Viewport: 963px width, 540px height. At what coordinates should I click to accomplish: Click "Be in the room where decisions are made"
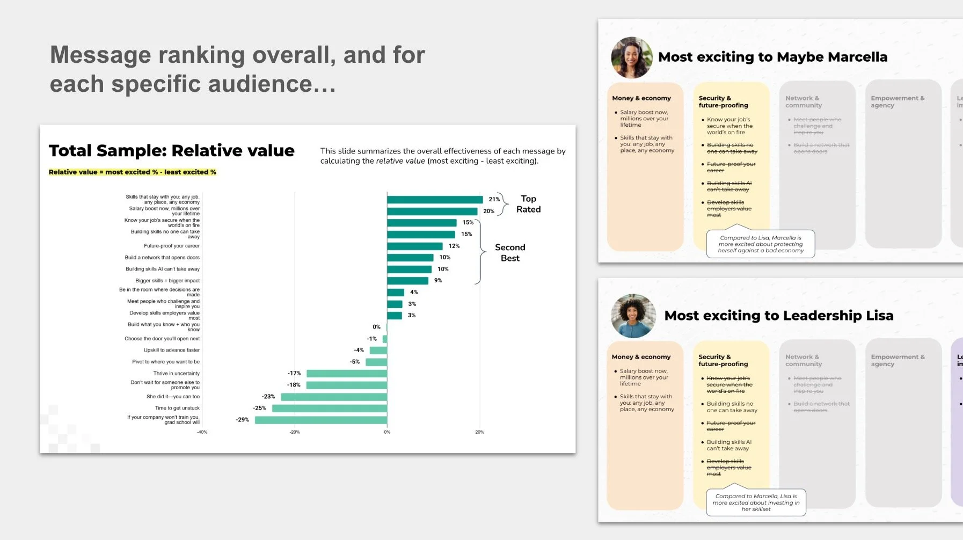159,292
